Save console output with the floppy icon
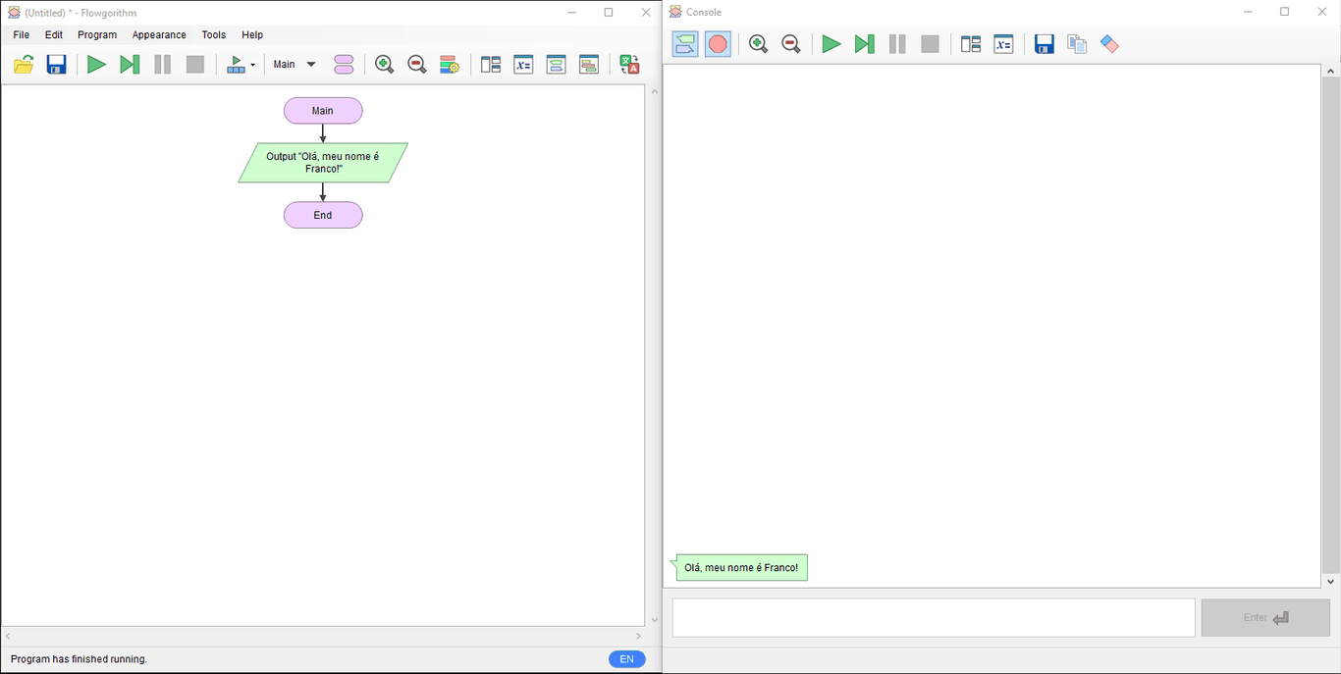1341x674 pixels. pyautogui.click(x=1045, y=44)
